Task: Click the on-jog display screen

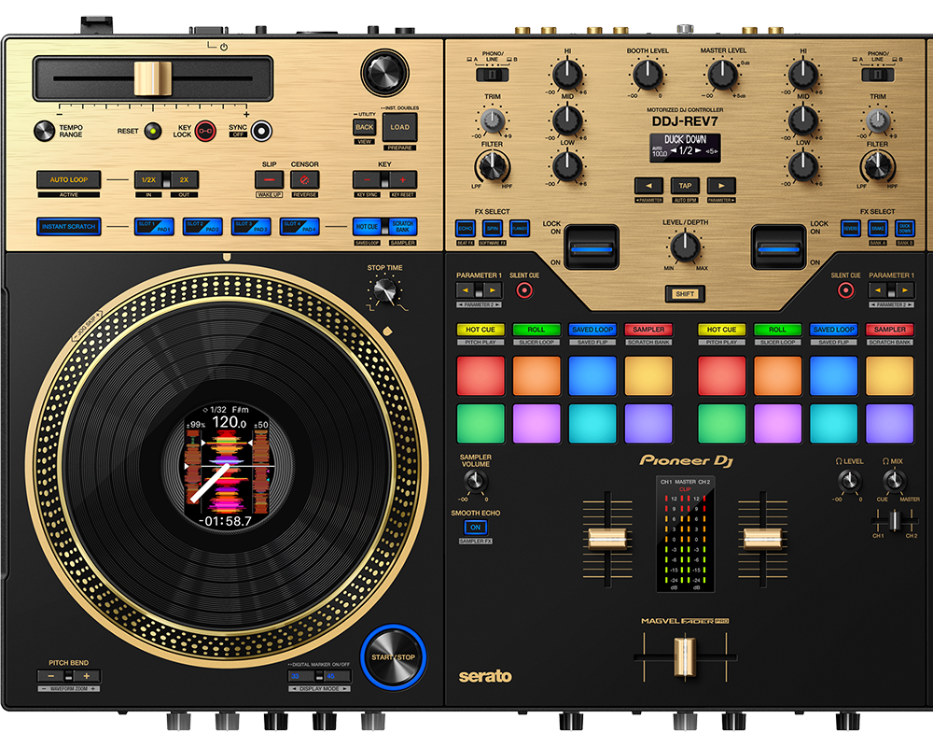Action: [x=228, y=466]
